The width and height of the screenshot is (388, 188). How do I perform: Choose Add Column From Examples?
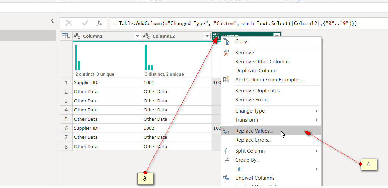(x=272, y=80)
